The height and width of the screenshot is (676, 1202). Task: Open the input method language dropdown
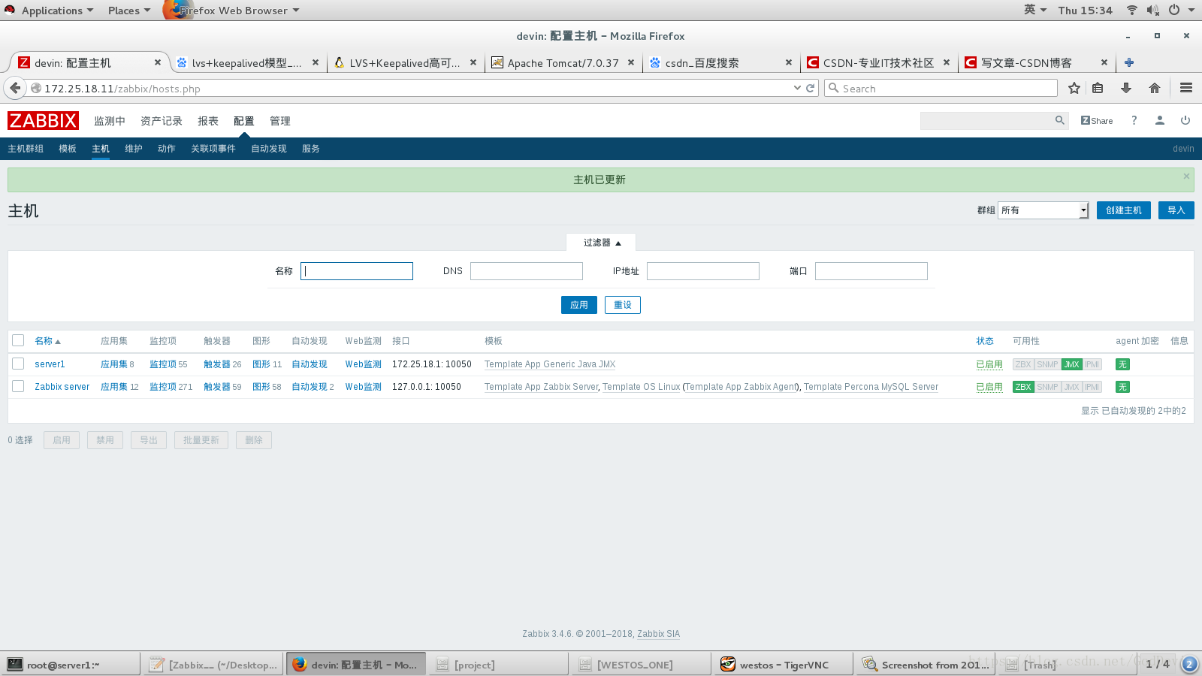1035,10
